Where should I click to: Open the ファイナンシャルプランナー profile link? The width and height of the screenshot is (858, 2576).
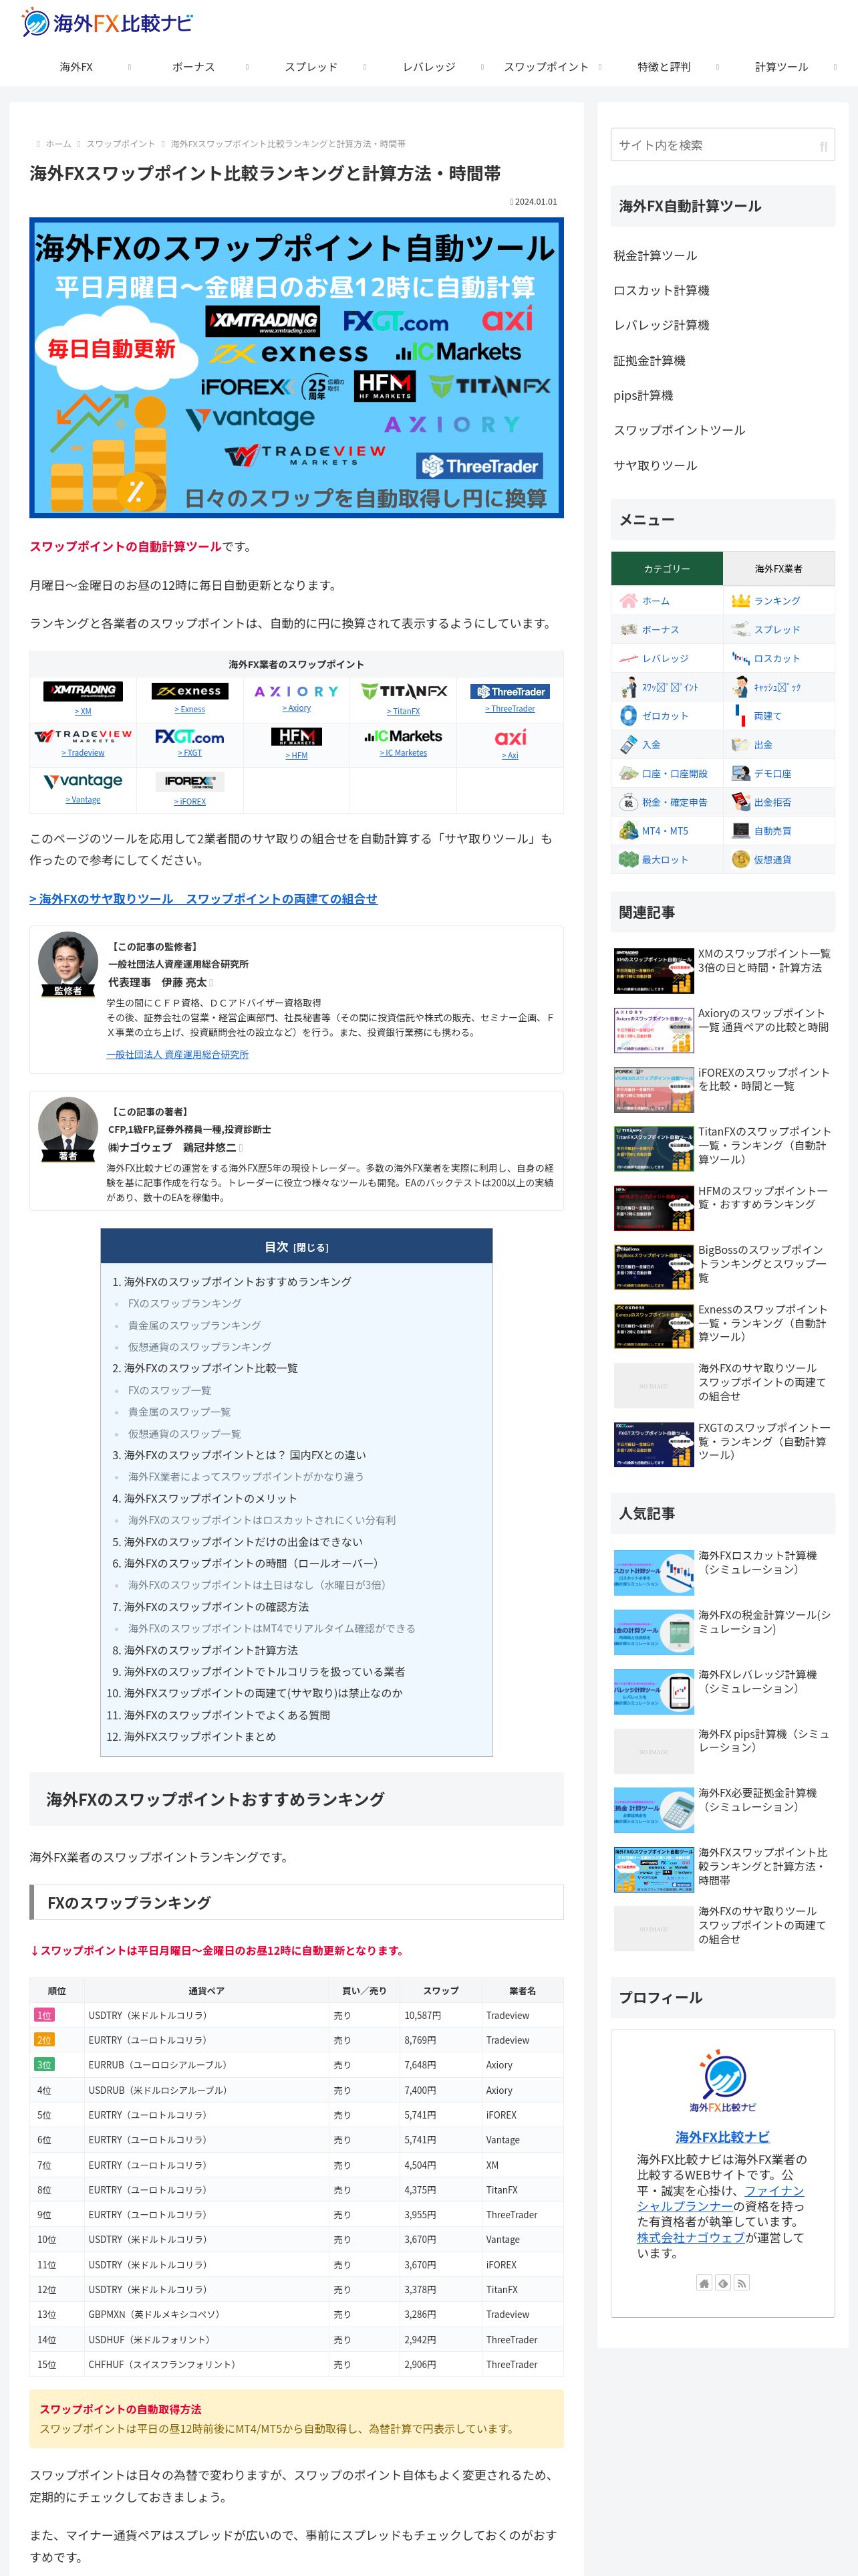[x=720, y=2198]
